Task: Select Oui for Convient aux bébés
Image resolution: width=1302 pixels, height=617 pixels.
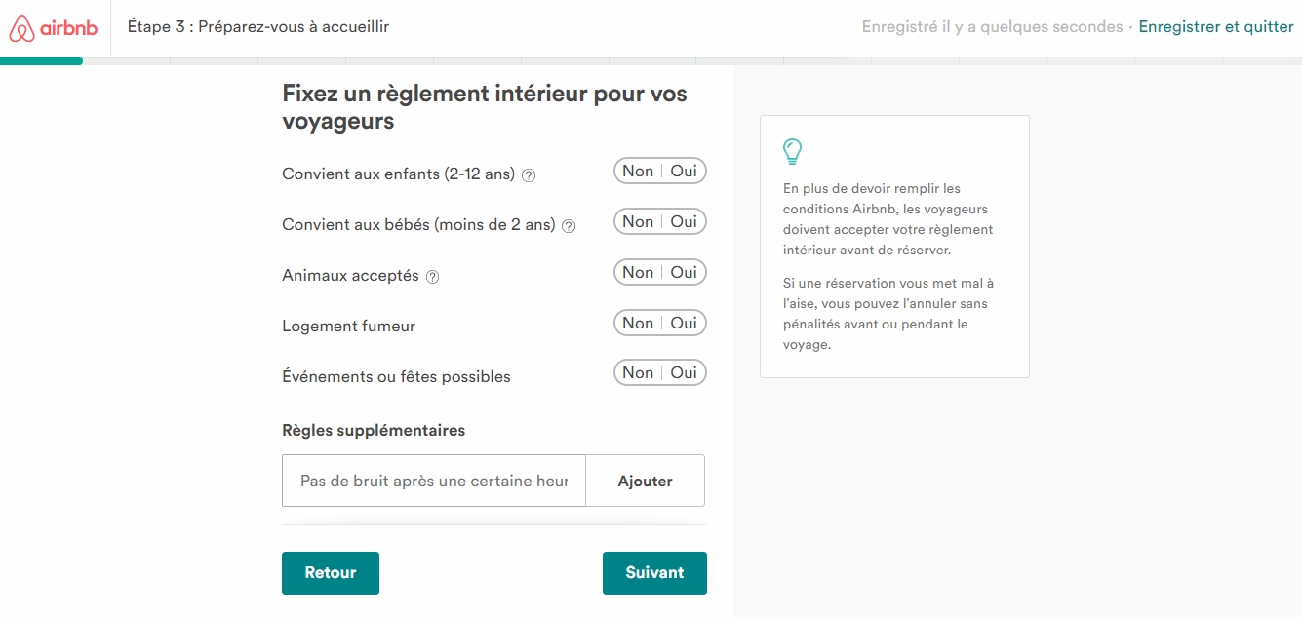Action: point(684,222)
